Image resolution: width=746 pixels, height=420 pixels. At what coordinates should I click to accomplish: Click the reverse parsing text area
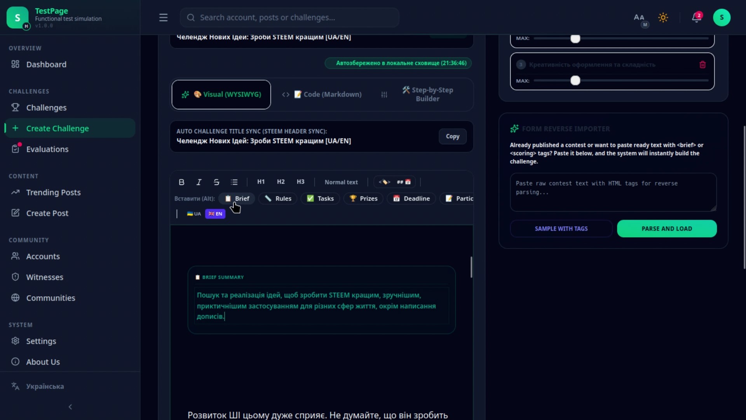coord(613,192)
